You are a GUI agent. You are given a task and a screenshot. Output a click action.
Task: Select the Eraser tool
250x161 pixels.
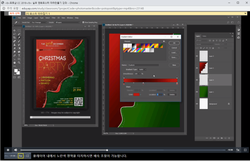point(14,48)
